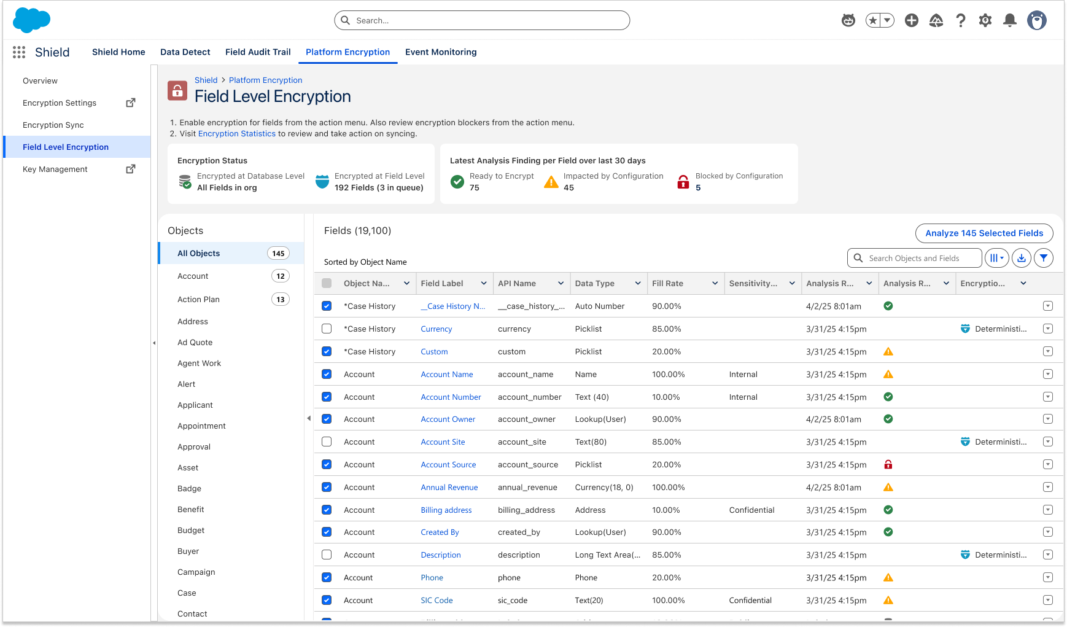Open the Account Owner field link
Viewport: 1067px width, 627px height.
coord(448,419)
